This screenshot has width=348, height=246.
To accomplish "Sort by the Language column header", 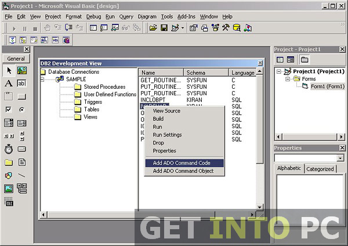I will (242, 73).
